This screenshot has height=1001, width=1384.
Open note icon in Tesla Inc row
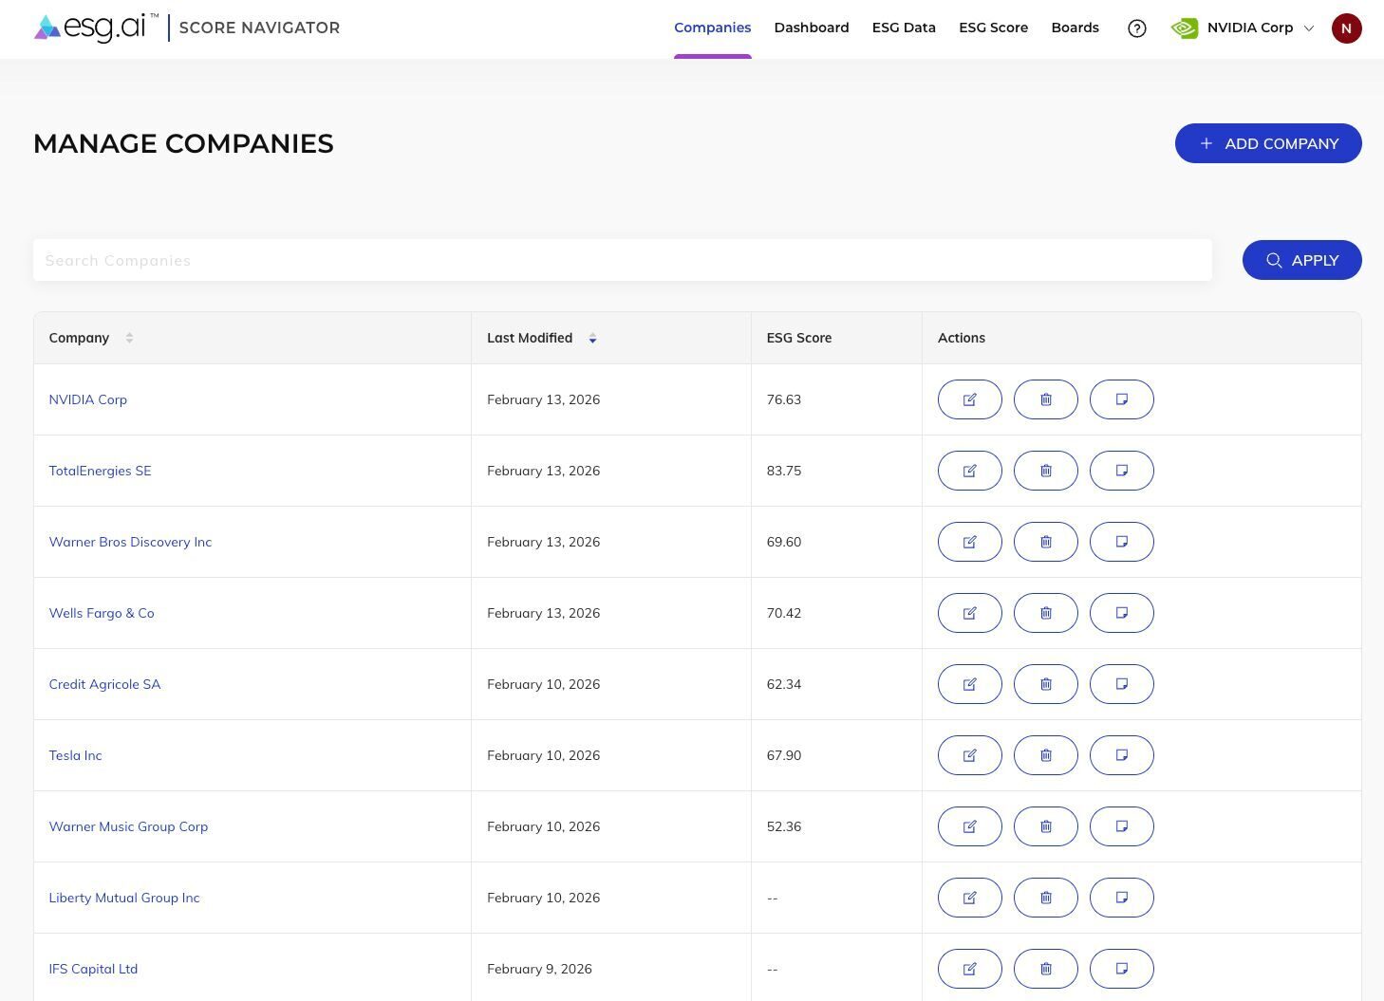point(1121,755)
